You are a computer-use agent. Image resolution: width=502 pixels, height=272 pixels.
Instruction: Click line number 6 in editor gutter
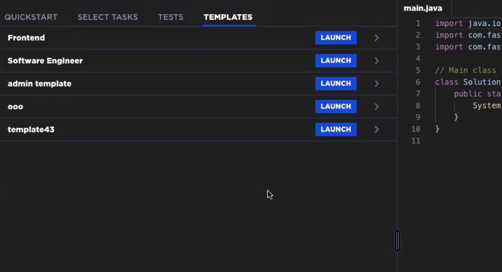pyautogui.click(x=418, y=82)
